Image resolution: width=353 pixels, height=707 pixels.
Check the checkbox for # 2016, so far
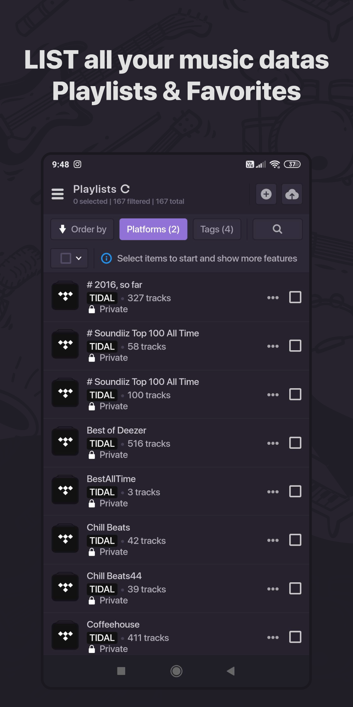coord(295,297)
